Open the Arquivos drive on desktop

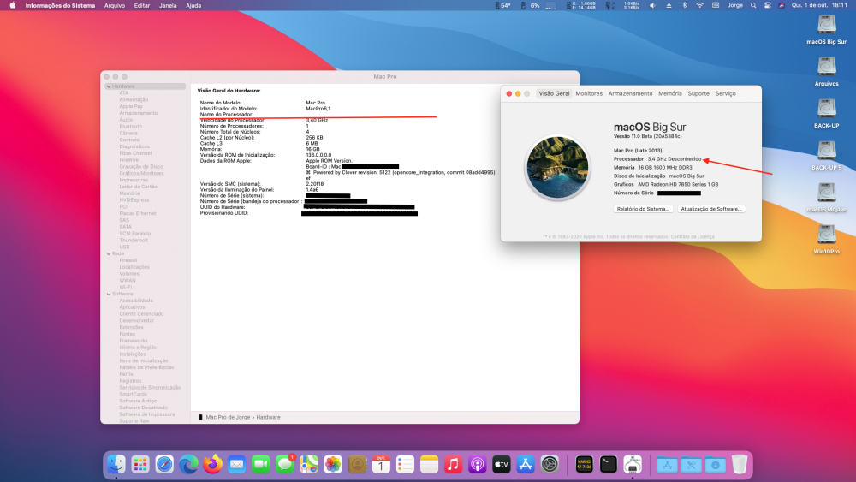(827, 72)
